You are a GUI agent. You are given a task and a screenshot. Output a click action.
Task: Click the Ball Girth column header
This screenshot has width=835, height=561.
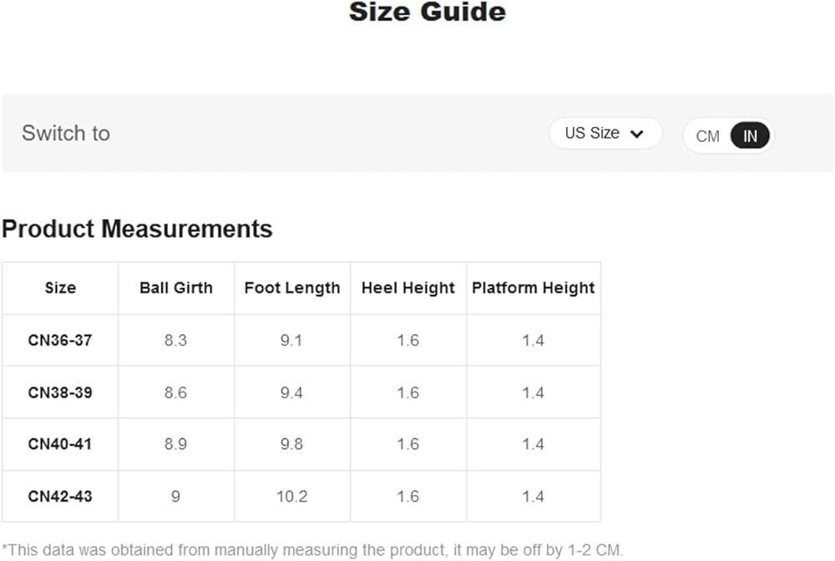pyautogui.click(x=176, y=288)
